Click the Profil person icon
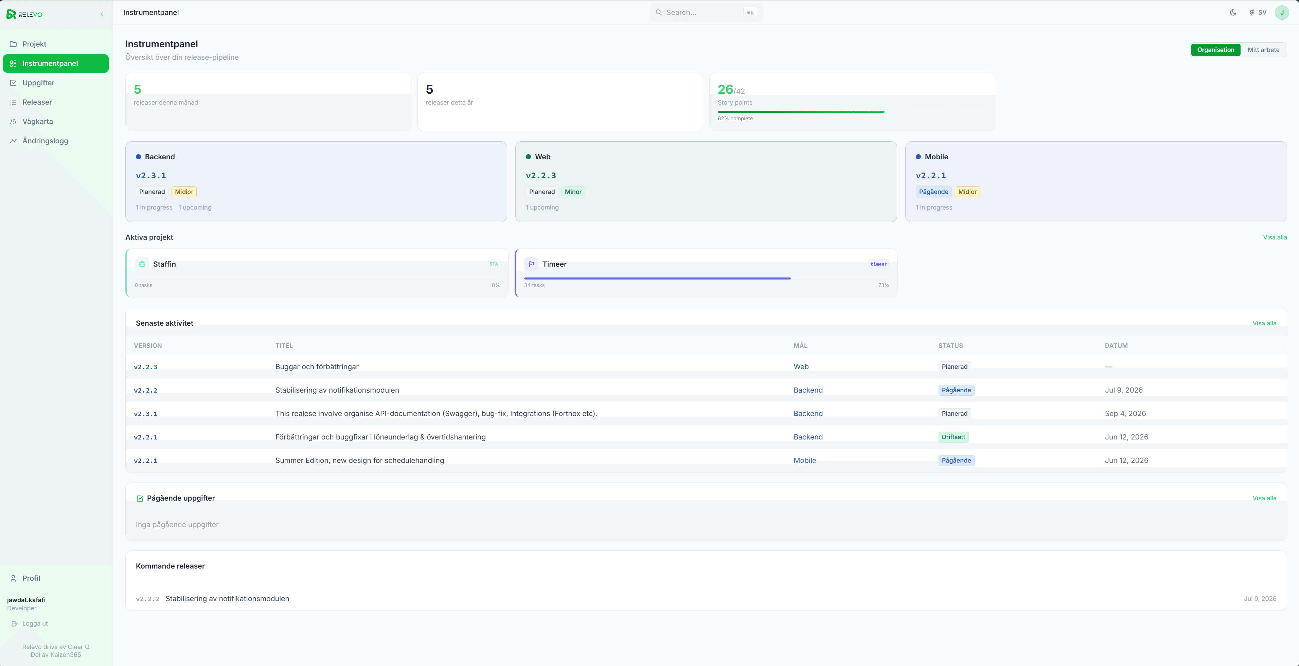The height and width of the screenshot is (666, 1299). pos(13,578)
